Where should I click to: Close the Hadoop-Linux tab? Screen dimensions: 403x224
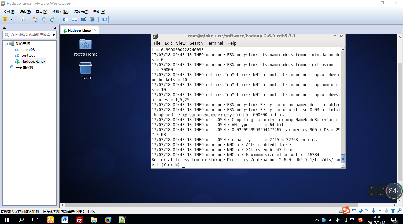click(95, 30)
